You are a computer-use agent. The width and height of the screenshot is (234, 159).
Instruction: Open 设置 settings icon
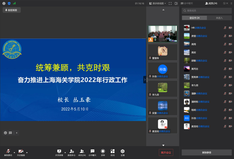point(122,151)
